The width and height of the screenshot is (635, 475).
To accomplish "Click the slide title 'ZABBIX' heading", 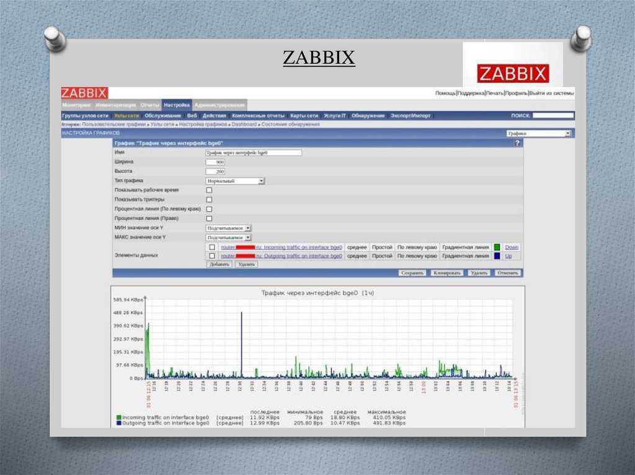I will tap(319, 58).
